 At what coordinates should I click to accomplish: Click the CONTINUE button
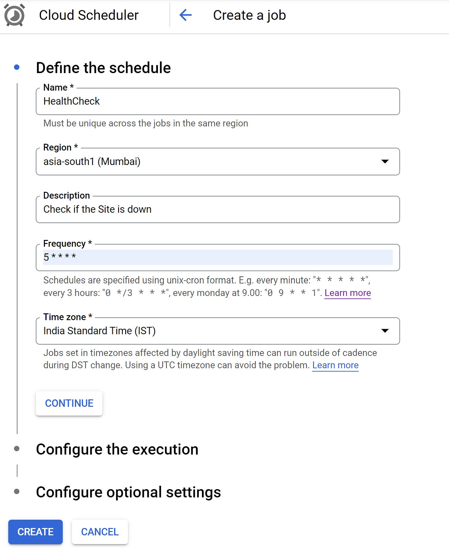[x=69, y=403]
